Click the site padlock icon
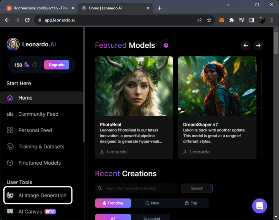 (x=40, y=20)
